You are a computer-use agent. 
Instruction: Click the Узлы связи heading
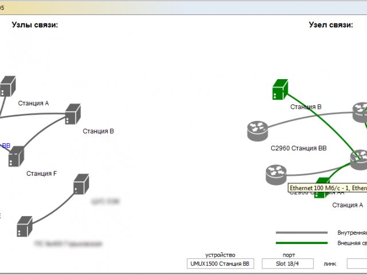pos(35,25)
